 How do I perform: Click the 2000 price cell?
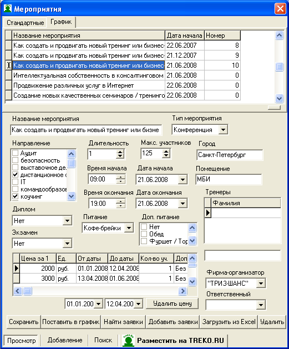coord(38,269)
